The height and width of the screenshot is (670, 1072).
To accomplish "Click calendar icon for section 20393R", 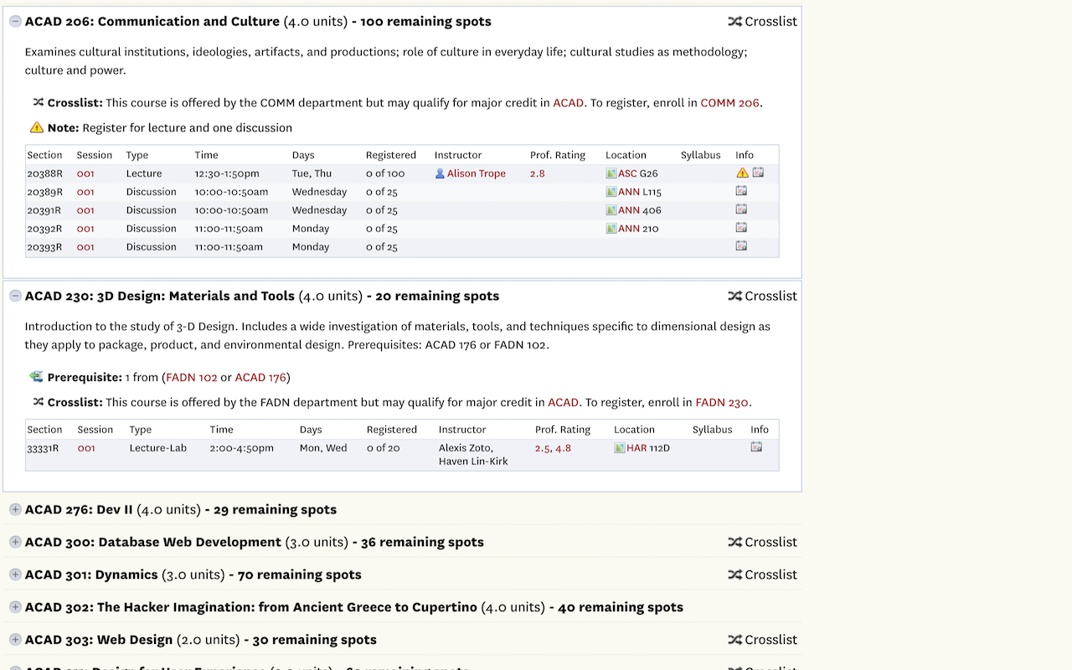I will [x=741, y=246].
